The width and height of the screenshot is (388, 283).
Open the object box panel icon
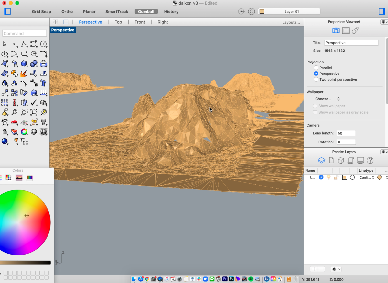[340, 161]
